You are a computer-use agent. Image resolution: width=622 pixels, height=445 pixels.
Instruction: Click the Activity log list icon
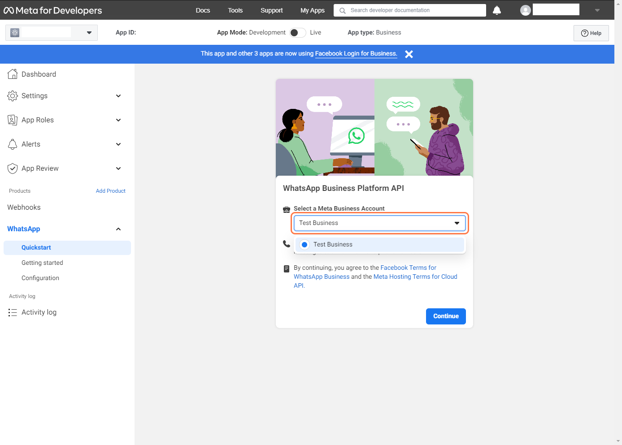tap(13, 312)
